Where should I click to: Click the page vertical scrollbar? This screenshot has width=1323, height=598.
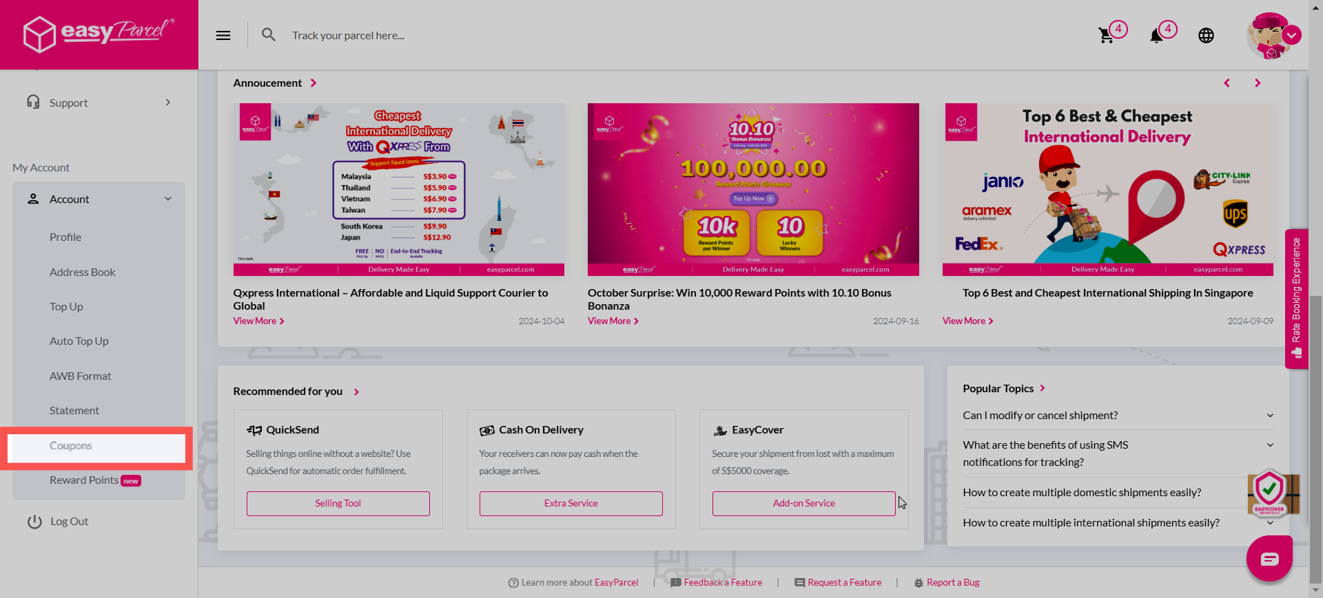[1315, 438]
